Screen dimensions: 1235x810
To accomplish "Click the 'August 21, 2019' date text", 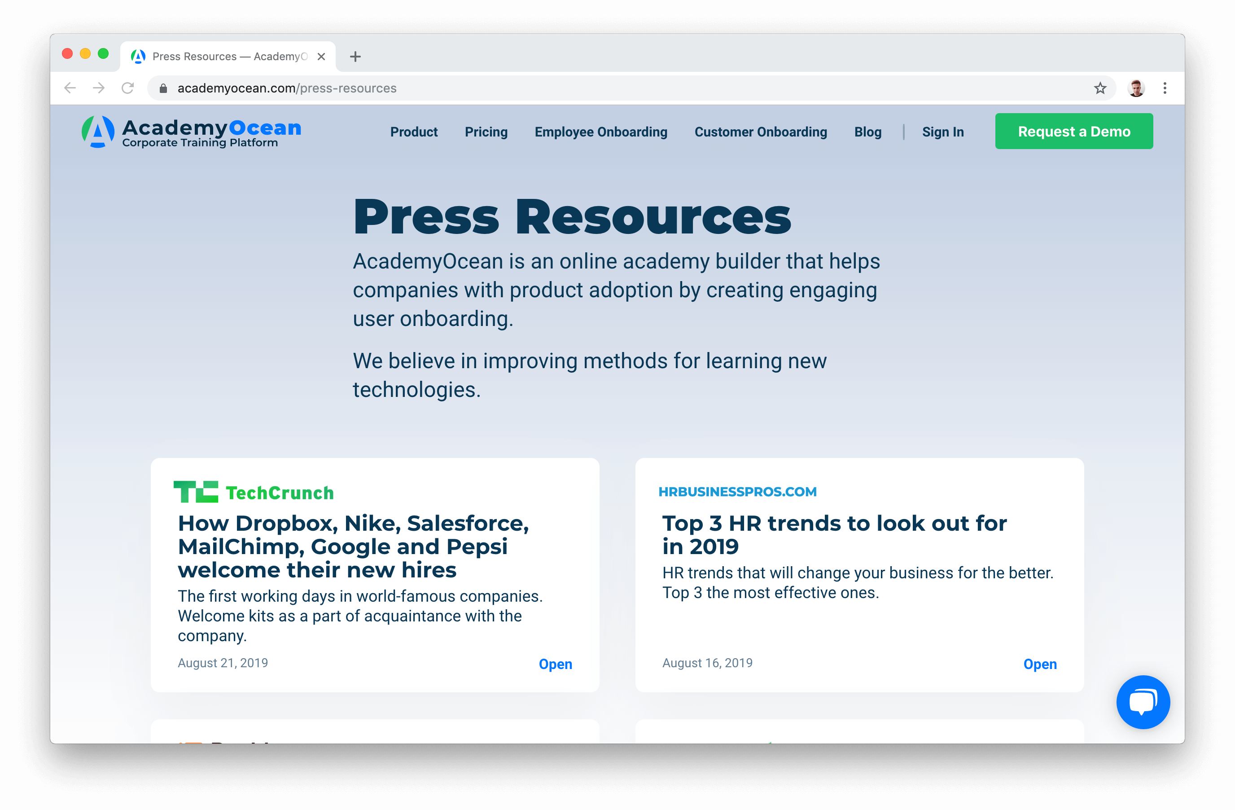I will [223, 663].
